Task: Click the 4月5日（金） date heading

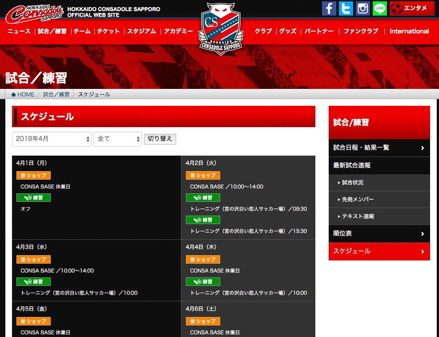Action: click(31, 309)
